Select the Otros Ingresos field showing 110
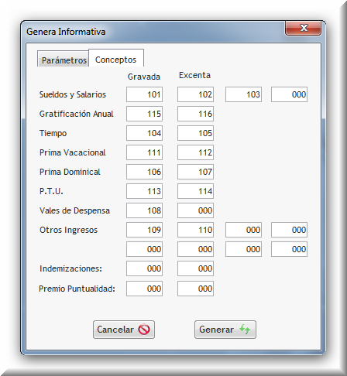This screenshot has height=376, width=347. (195, 230)
